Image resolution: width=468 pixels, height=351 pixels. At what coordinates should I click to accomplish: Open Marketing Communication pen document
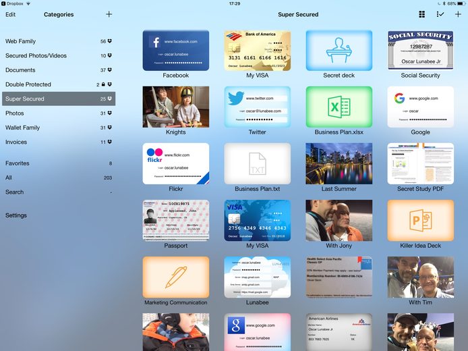(176, 277)
